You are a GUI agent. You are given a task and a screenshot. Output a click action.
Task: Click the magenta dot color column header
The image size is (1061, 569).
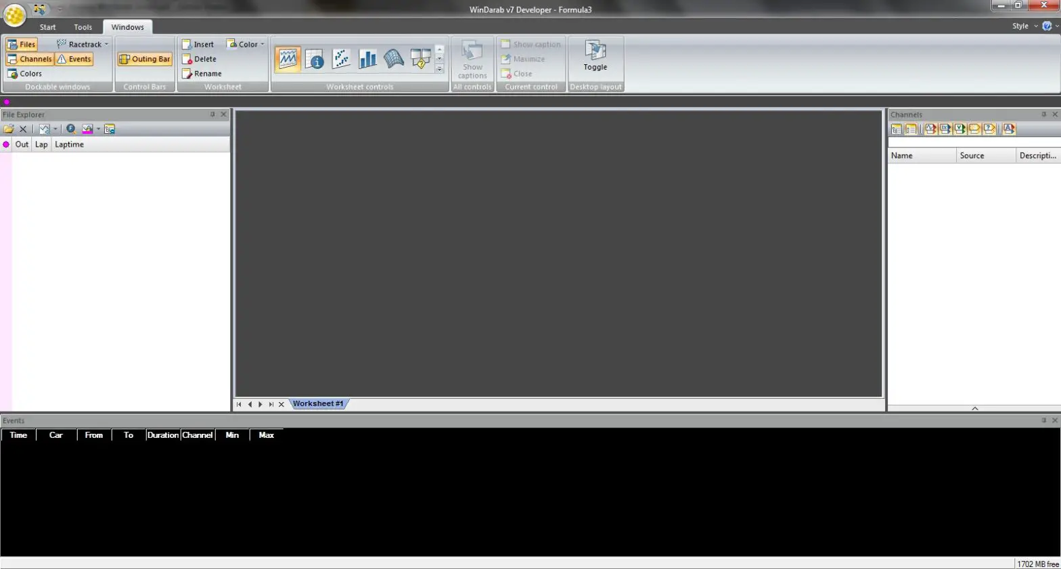click(x=6, y=145)
